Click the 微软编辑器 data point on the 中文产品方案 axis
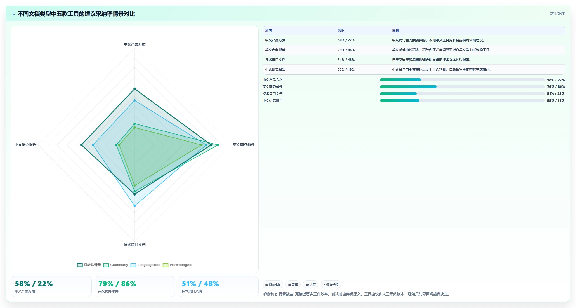Screen dimensions: 576x308 pos(134,89)
